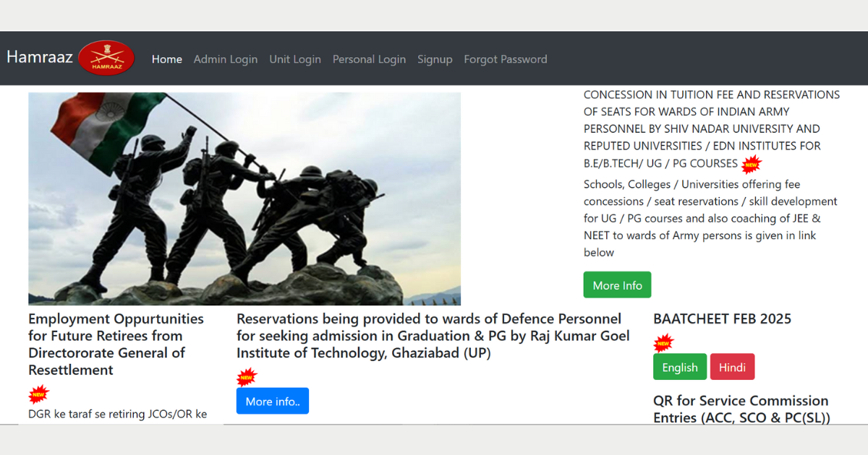Click the Schools, Colleges / Universities paragraph
Image resolution: width=868 pixels, height=455 pixels.
pos(711,218)
